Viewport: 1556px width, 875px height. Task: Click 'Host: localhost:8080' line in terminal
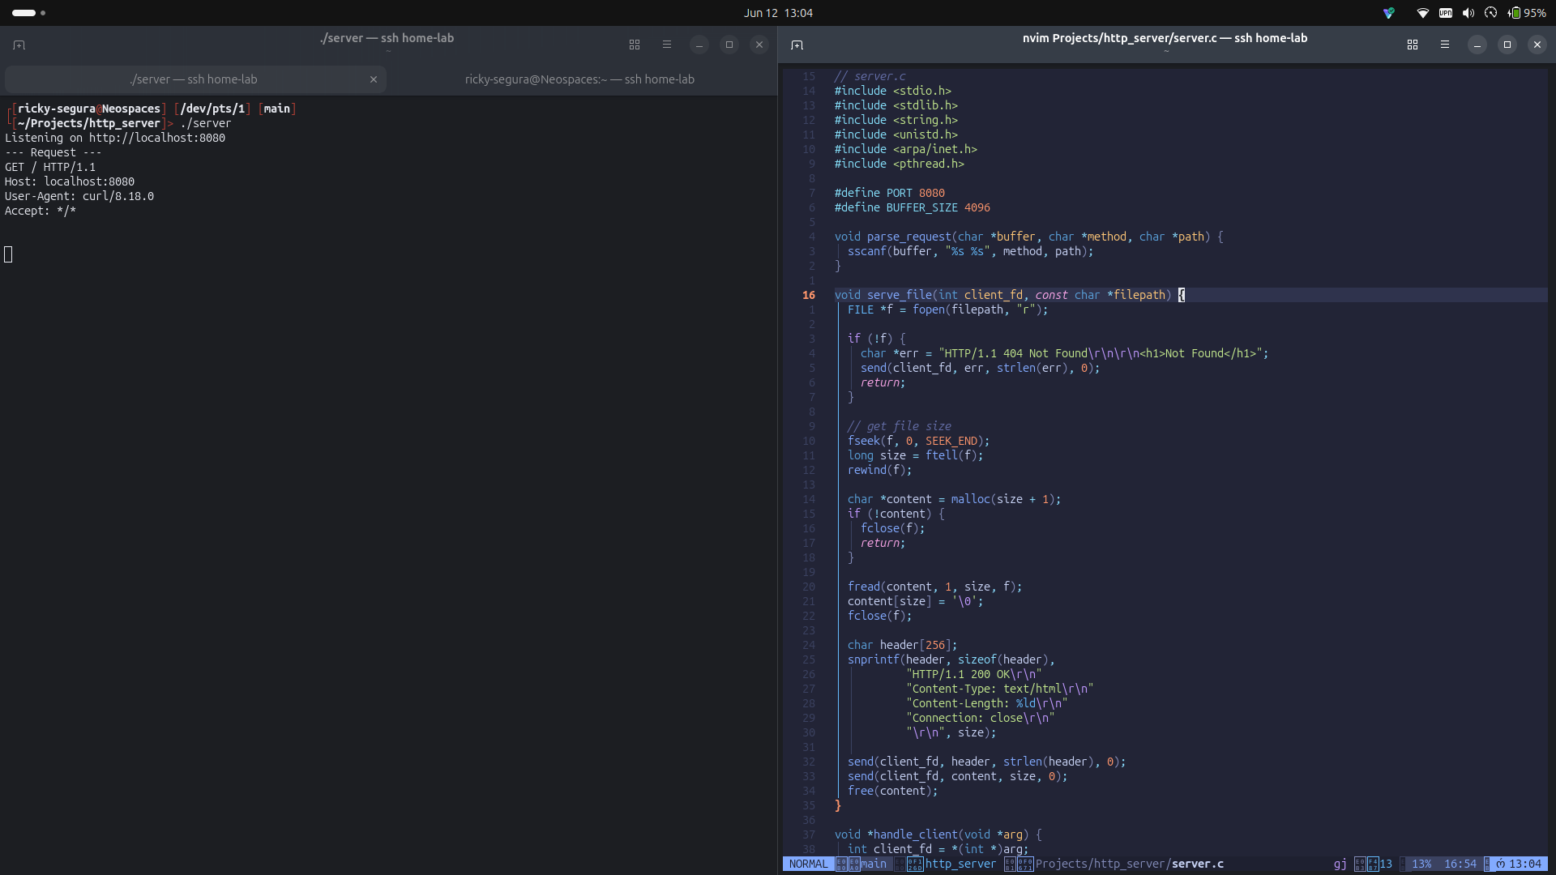pos(70,181)
